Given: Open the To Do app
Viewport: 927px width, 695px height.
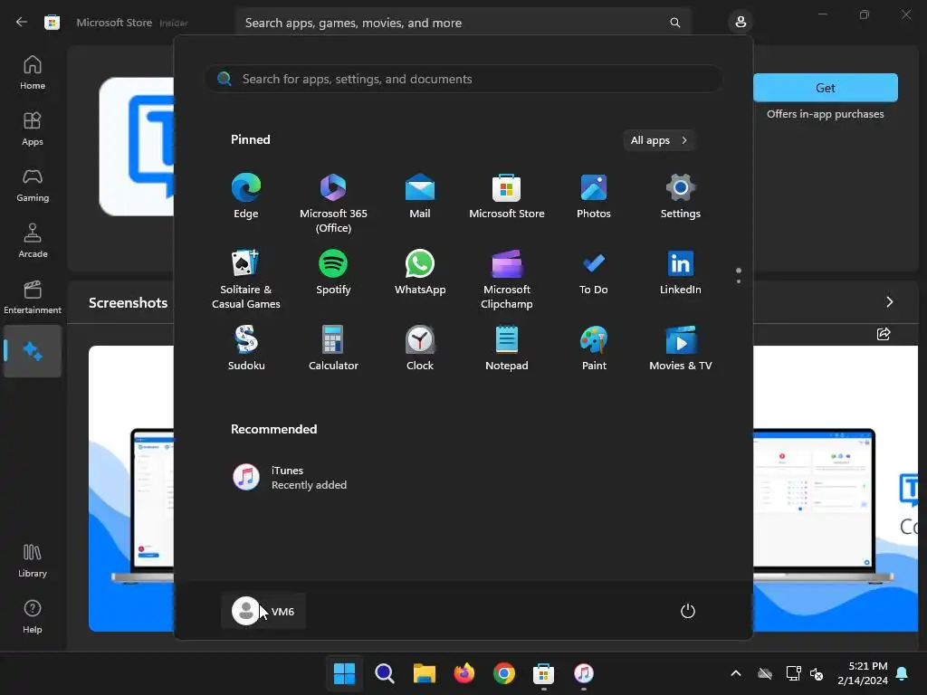Looking at the screenshot, I should pyautogui.click(x=594, y=271).
